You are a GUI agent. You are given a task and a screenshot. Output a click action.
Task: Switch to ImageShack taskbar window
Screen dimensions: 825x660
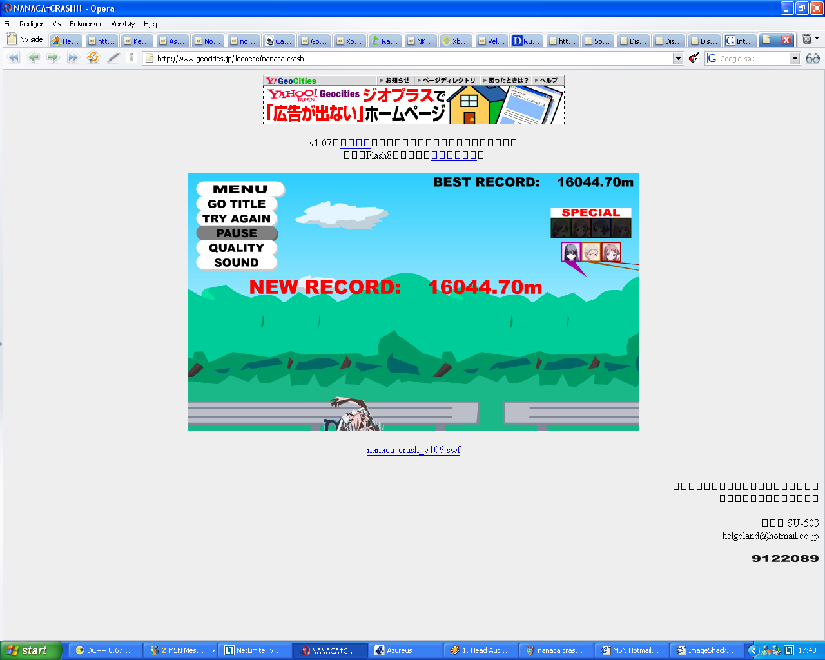(708, 650)
